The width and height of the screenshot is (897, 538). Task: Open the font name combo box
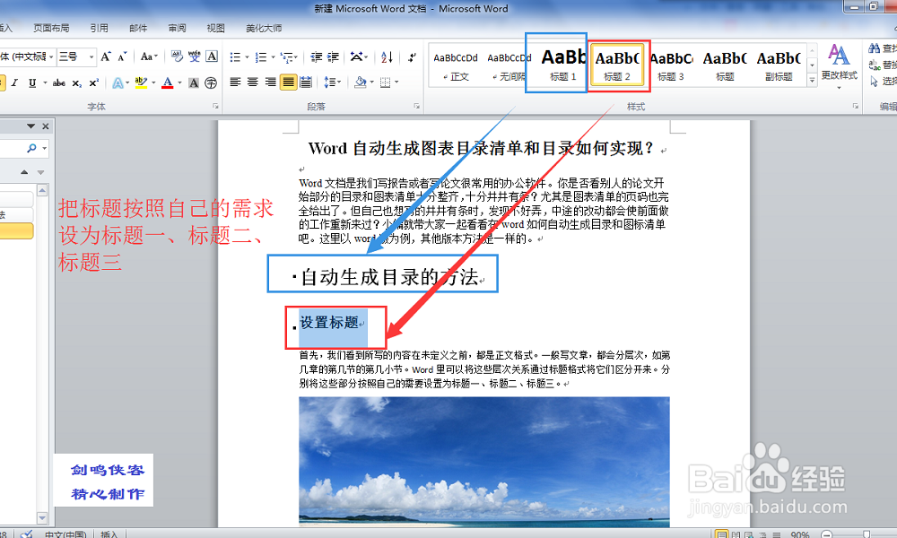click(x=26, y=56)
